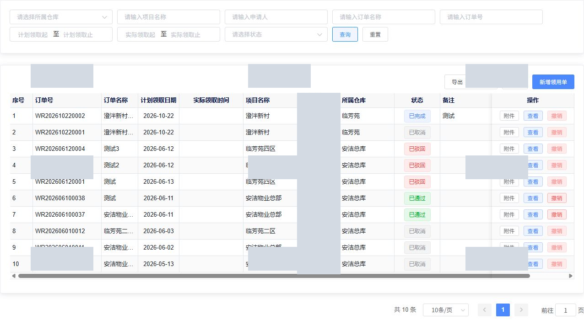Click the 测试 remark cell in row 1
Image resolution: width=584 pixels, height=320 pixels.
466,116
